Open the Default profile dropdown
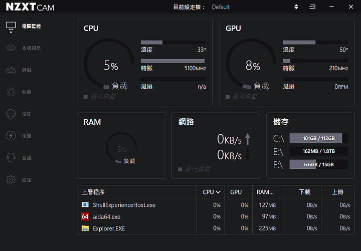Image resolution: width=361 pixels, height=251 pixels. pyautogui.click(x=221, y=7)
